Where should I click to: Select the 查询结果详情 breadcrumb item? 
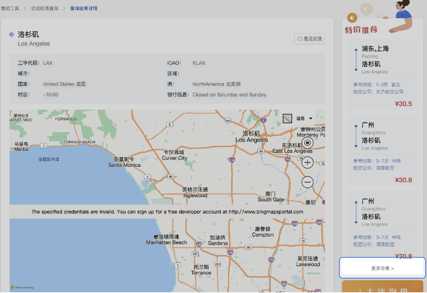pos(84,8)
